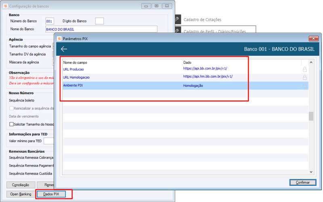Toggle Reinicializar a sequência checkbox
The width and height of the screenshot is (323, 202).
[x=12, y=108]
